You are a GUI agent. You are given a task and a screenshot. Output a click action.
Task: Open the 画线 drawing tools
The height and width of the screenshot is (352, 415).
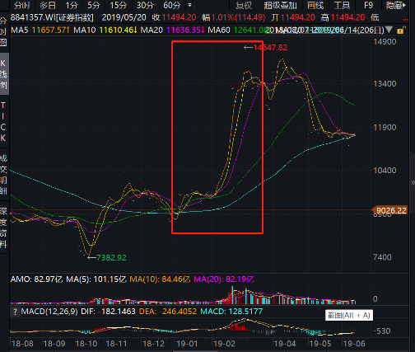(x=315, y=5)
